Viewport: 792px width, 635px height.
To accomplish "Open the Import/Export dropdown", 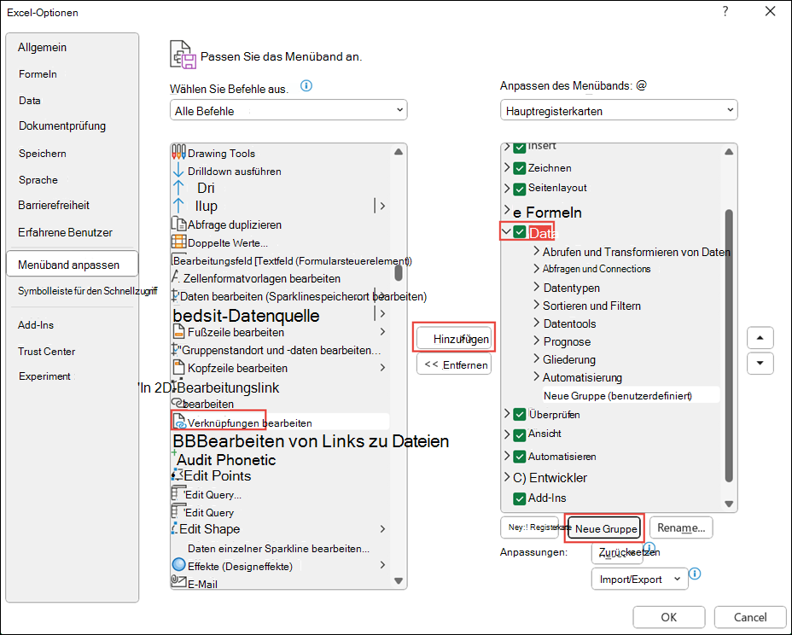I will [640, 579].
